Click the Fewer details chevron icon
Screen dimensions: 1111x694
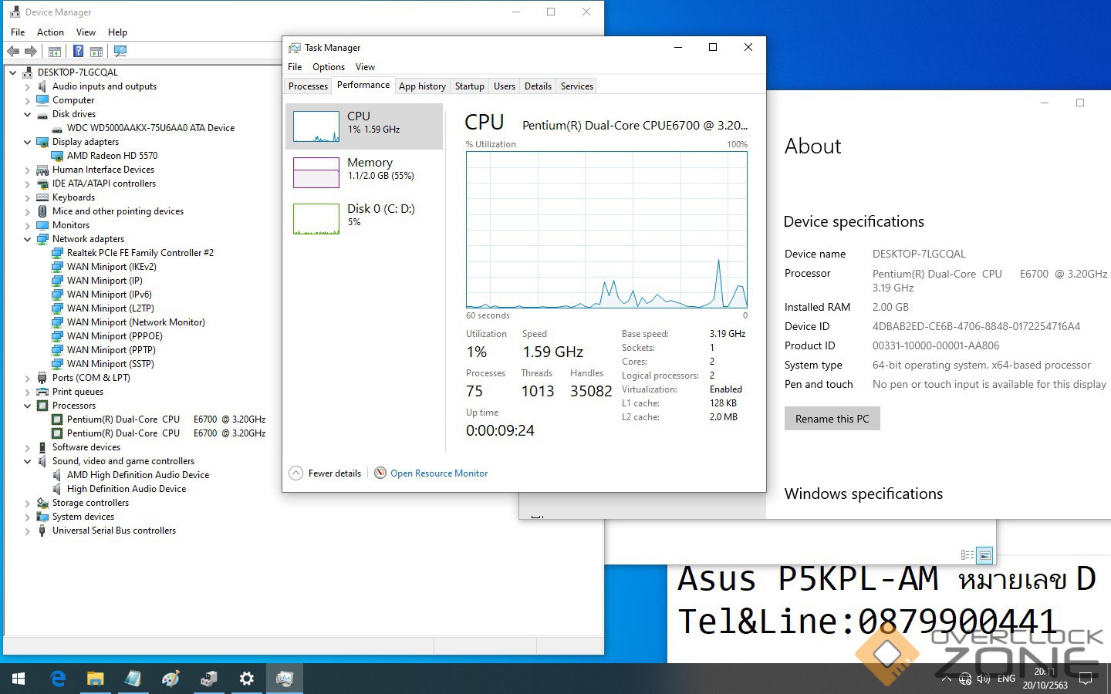(296, 473)
